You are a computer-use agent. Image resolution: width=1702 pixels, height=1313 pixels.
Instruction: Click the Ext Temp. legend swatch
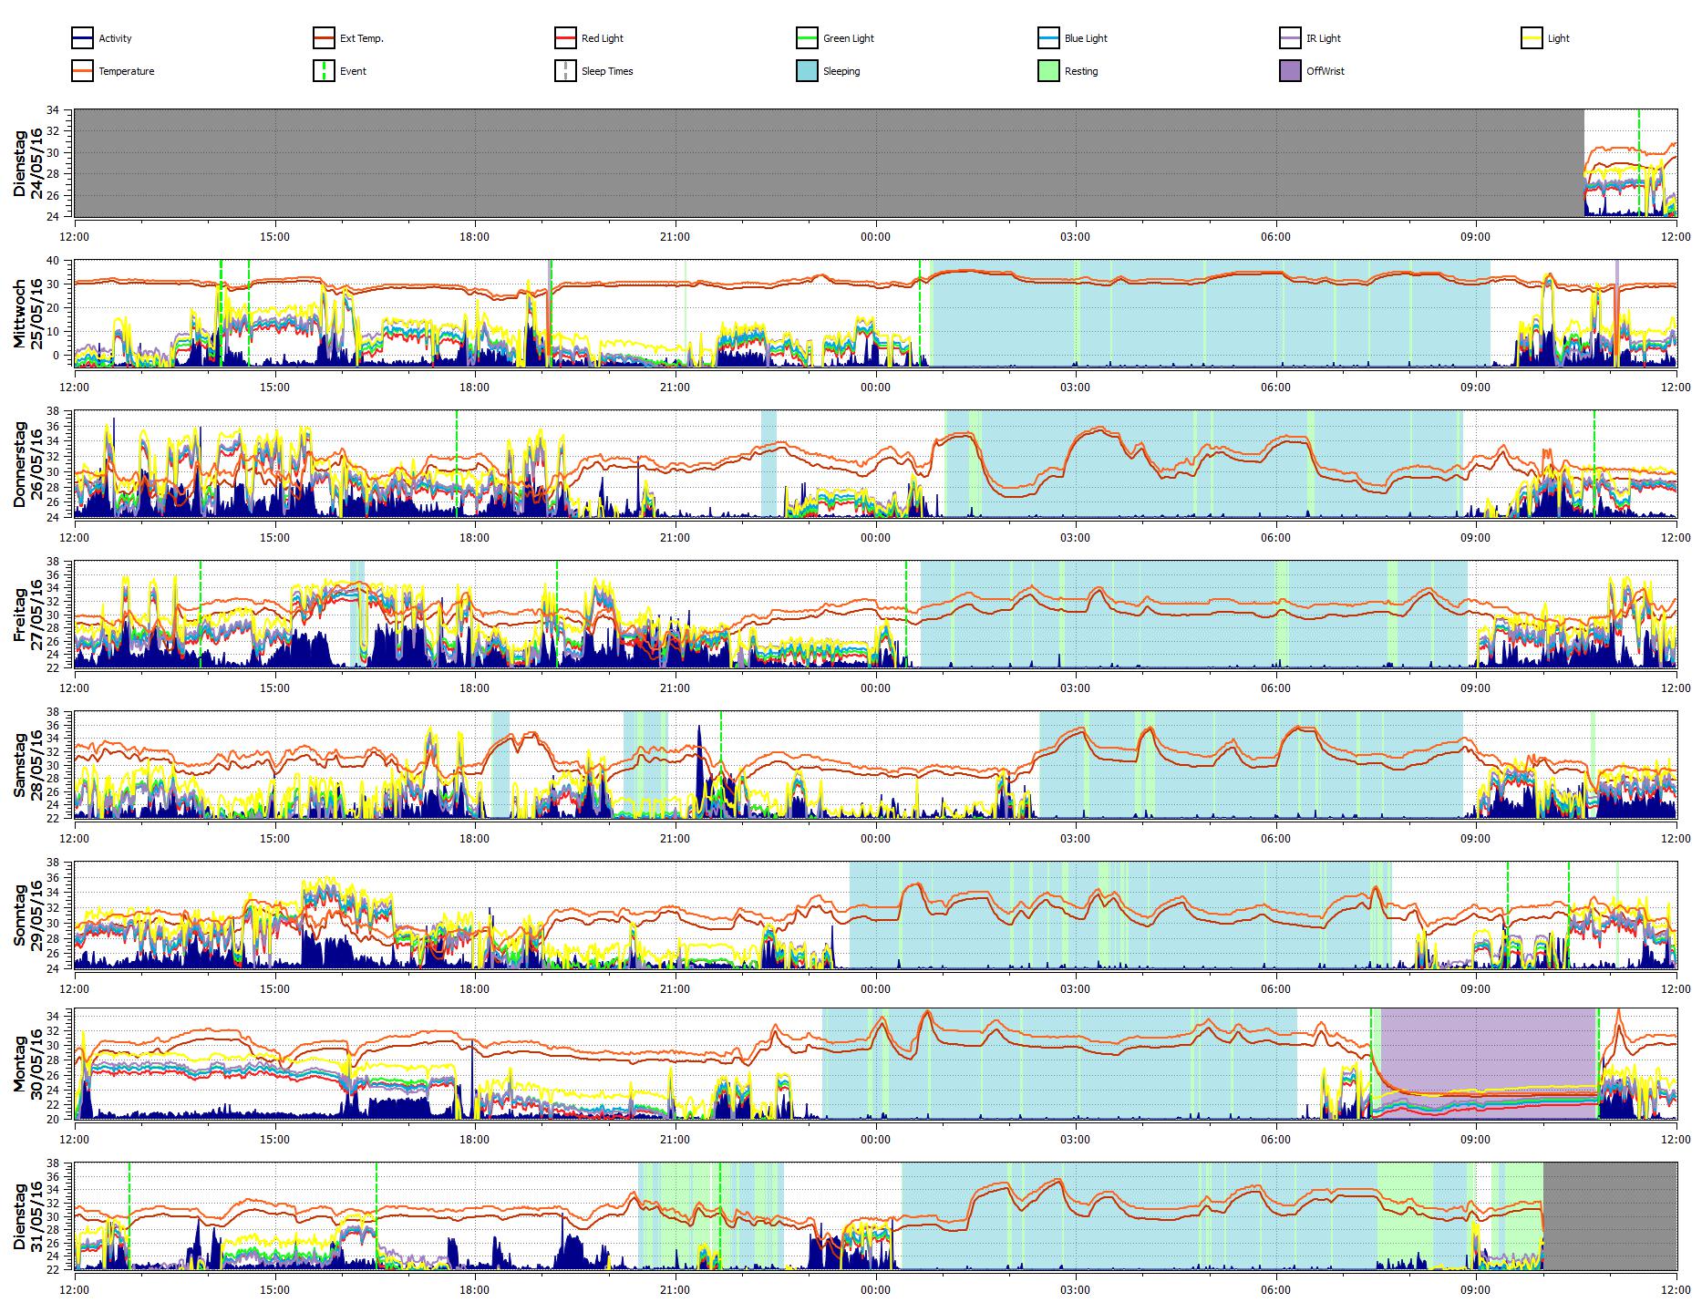325,38
